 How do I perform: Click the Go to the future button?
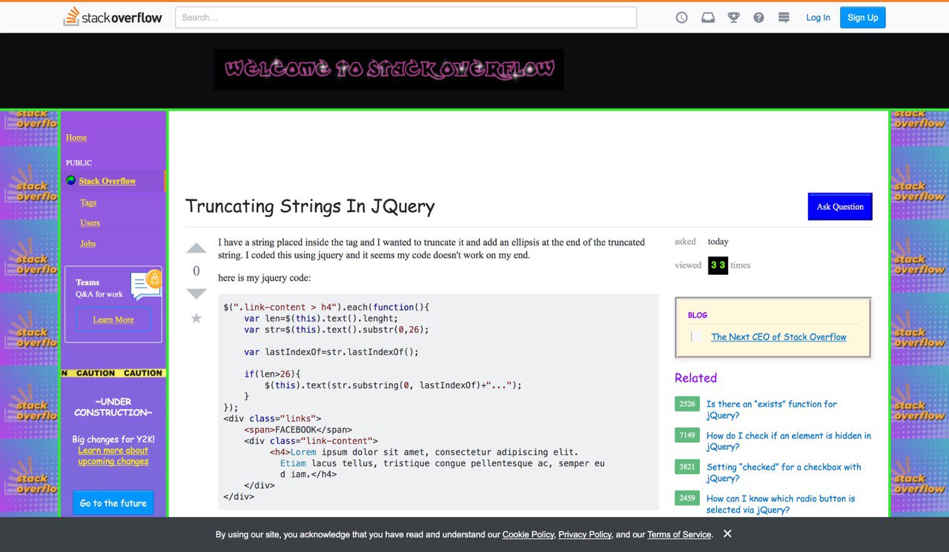tap(113, 503)
